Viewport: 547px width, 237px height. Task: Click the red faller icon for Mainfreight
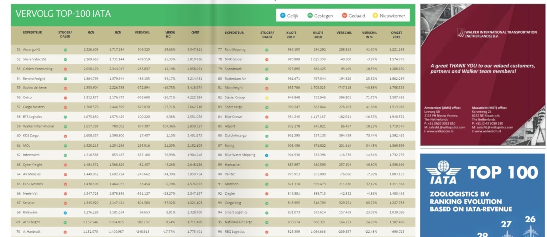point(267,88)
